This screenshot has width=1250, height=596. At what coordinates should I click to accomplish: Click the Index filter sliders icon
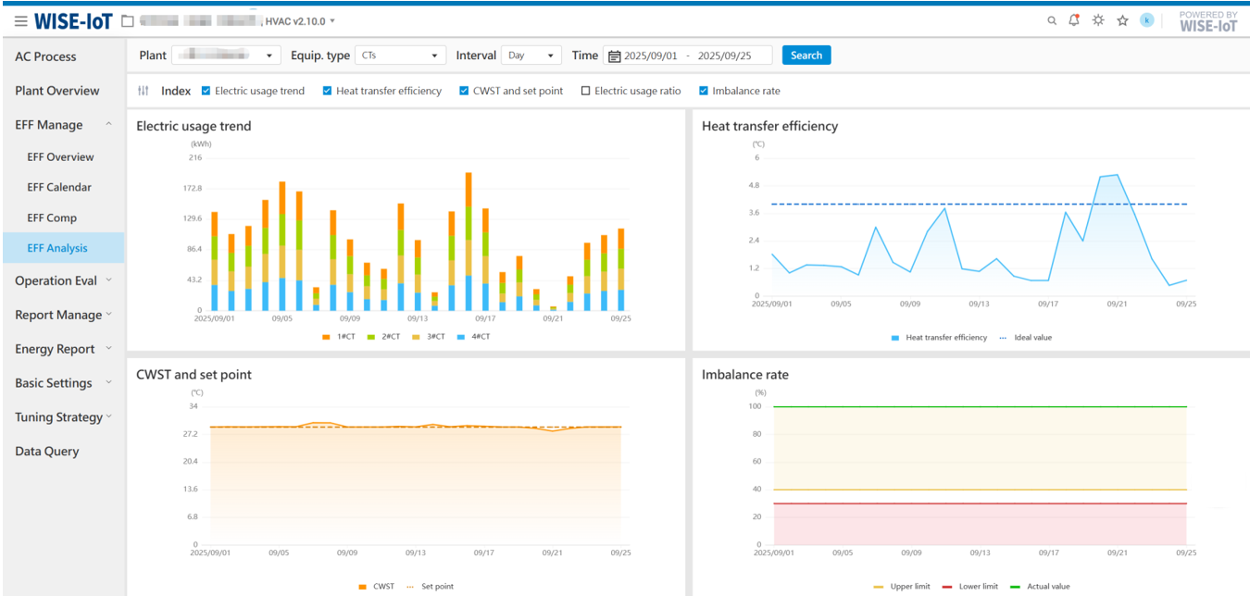tap(144, 91)
